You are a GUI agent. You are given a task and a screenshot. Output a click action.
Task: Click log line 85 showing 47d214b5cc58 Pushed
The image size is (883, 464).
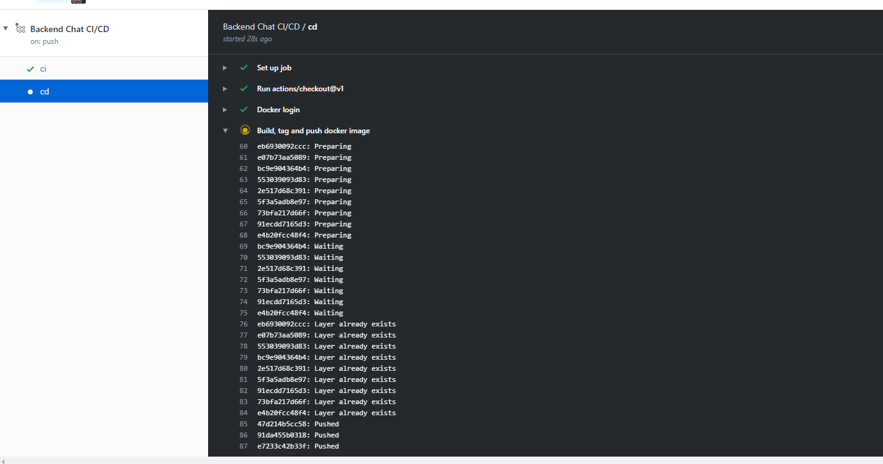point(298,424)
